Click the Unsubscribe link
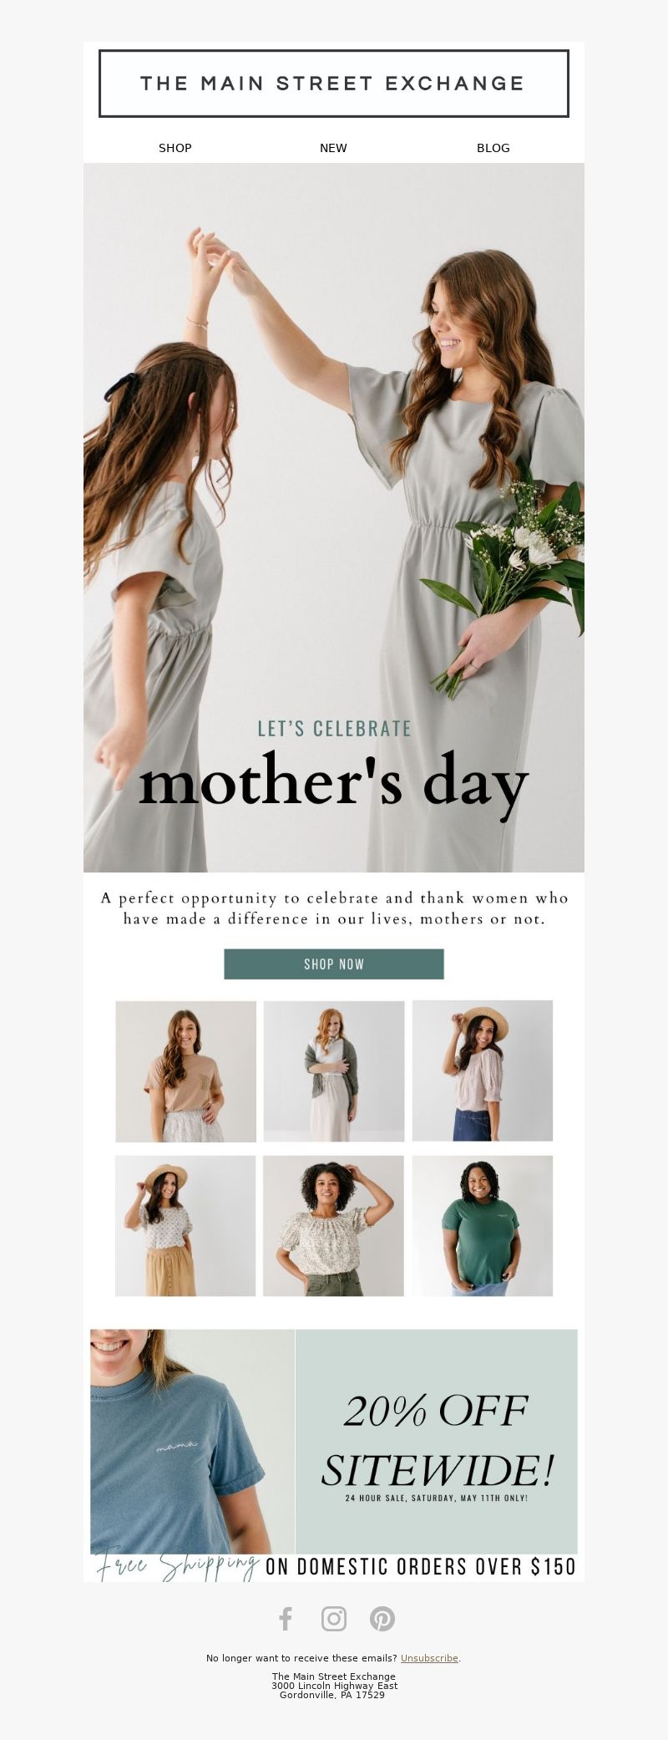This screenshot has height=1740, width=668. 429,1658
